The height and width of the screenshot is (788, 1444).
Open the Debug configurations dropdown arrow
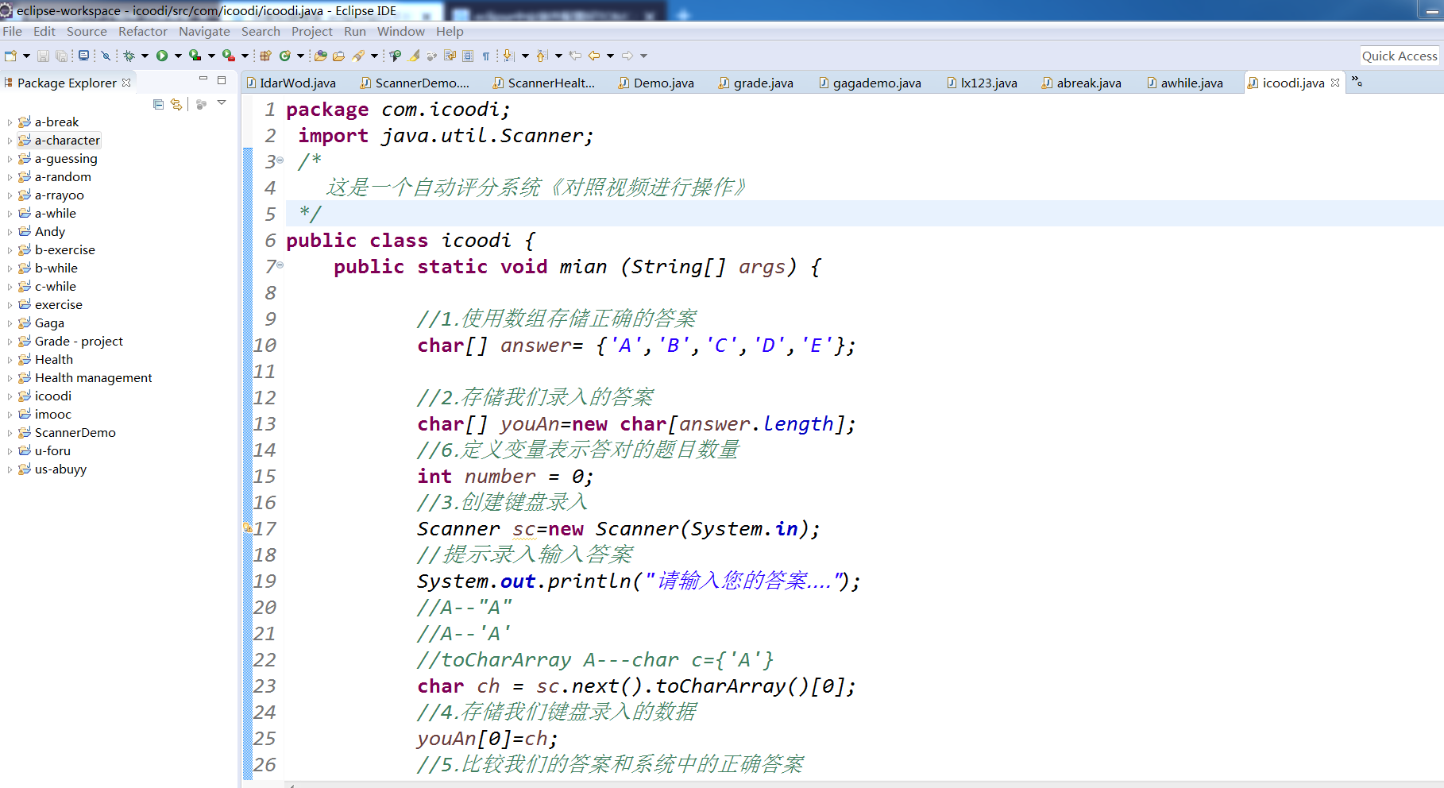(145, 56)
